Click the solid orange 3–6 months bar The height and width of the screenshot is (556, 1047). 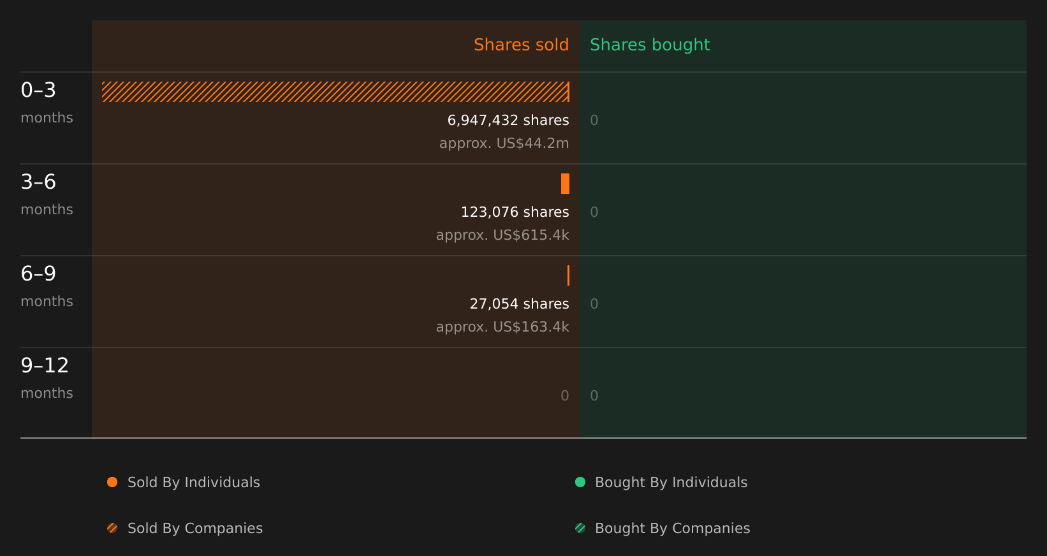pos(565,184)
